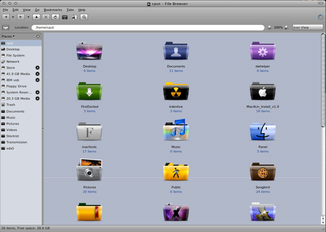Select the dwhelper gear folder

tap(263, 51)
